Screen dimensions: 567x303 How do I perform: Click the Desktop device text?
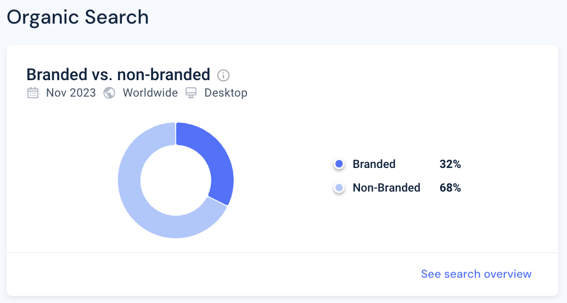pos(226,93)
